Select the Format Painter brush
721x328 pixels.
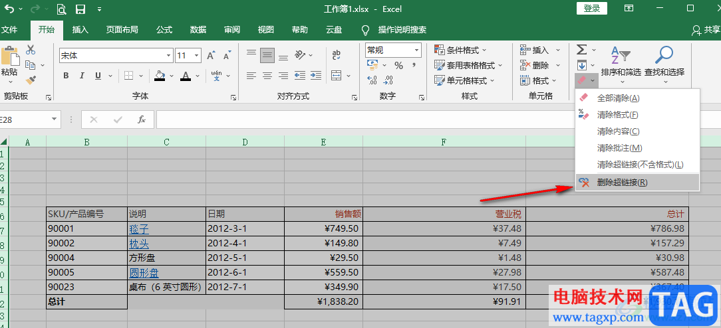coord(31,81)
